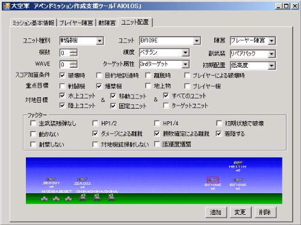Viewport: 301px width, 225px height.
Task: Click the WAVE number spinner arrows
Action: point(73,65)
